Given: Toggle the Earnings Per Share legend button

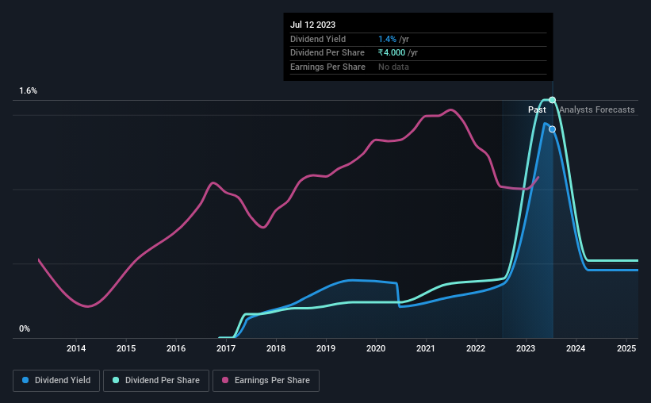Looking at the screenshot, I should point(266,381).
